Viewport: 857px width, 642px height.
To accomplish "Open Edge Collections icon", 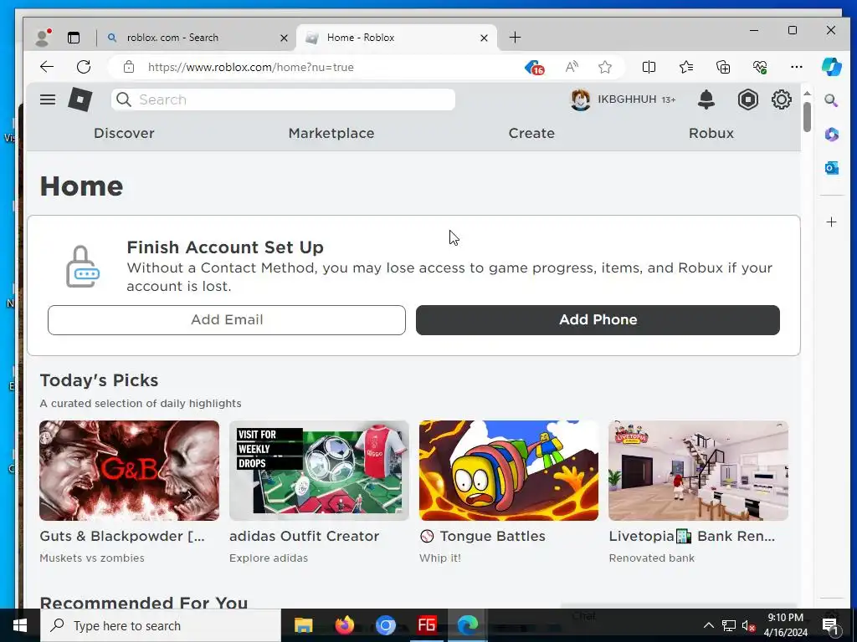I will [723, 67].
